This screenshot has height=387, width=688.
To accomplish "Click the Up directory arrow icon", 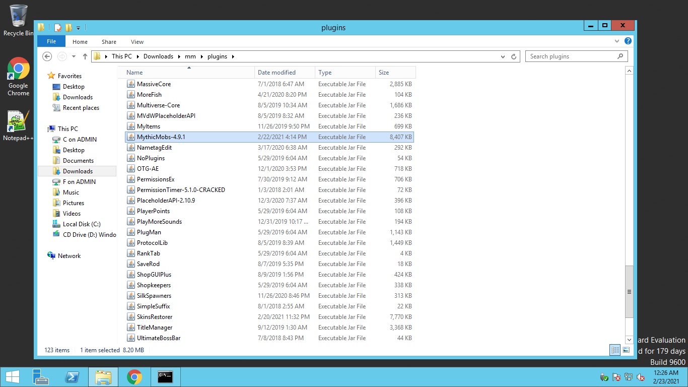I will point(85,56).
